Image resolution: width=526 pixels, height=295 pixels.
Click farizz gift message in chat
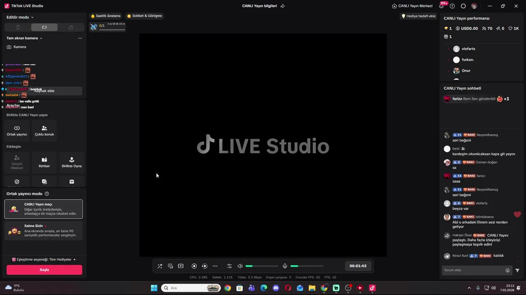(x=477, y=99)
